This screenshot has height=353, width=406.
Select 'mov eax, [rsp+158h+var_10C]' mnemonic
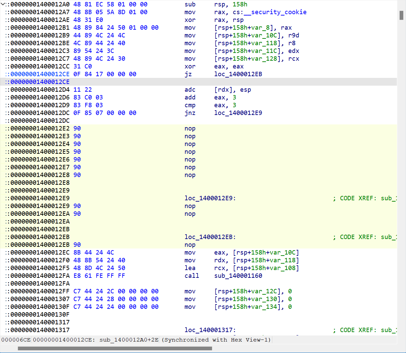pos(190,253)
